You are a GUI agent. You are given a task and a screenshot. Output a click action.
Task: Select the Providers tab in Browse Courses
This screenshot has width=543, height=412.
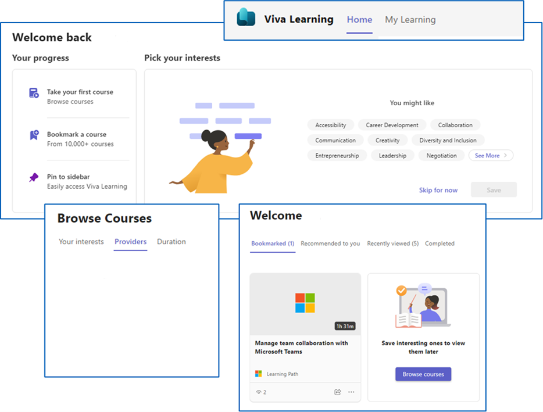(131, 242)
